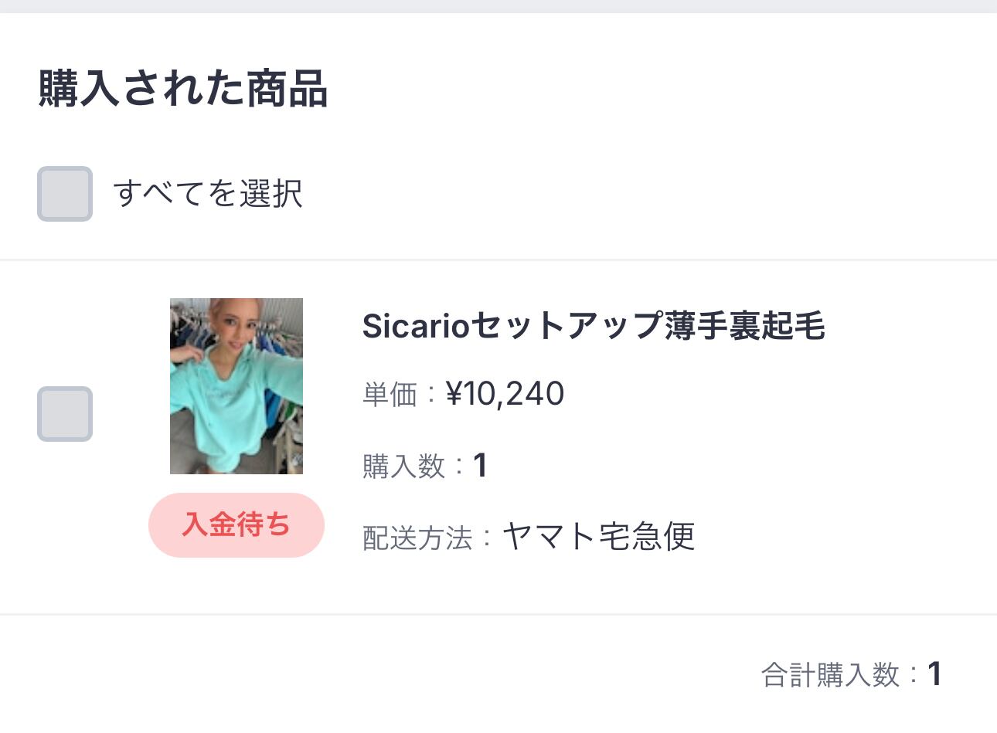Click the total count number beside 合計購入数
The width and height of the screenshot is (997, 733).
[x=934, y=674]
